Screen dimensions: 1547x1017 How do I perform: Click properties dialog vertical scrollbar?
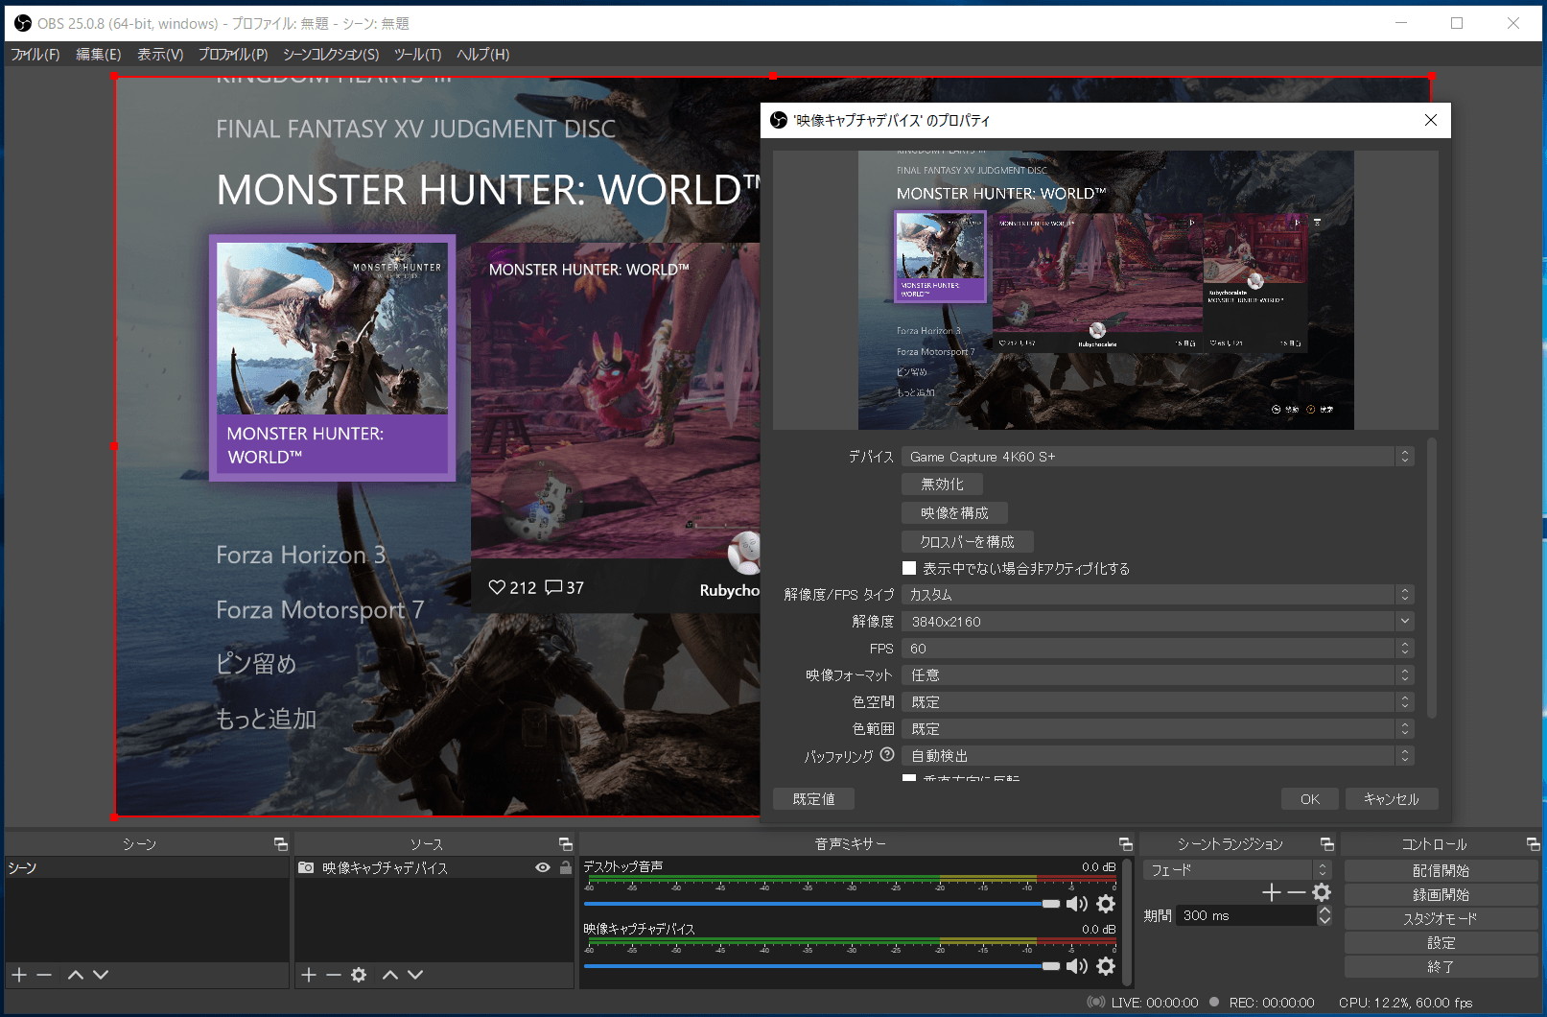point(1431,579)
